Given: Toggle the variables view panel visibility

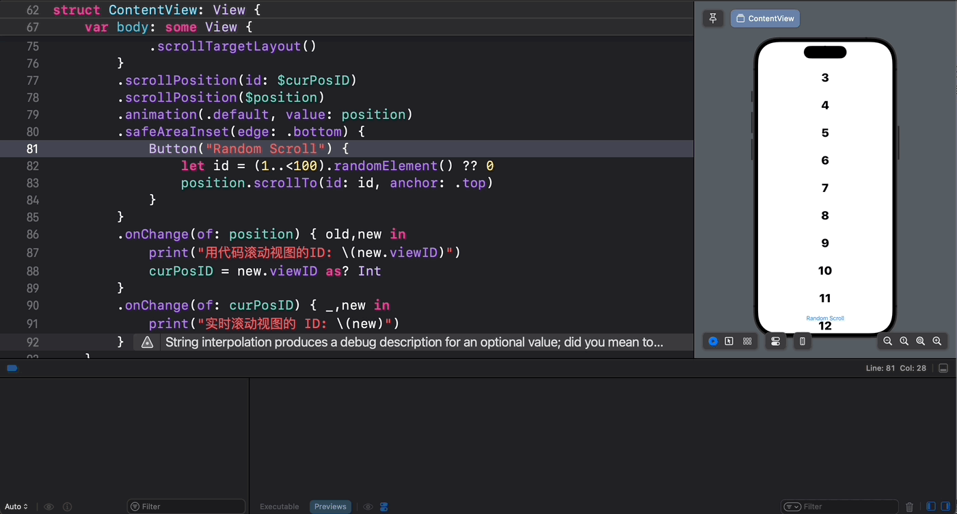Looking at the screenshot, I should (930, 506).
